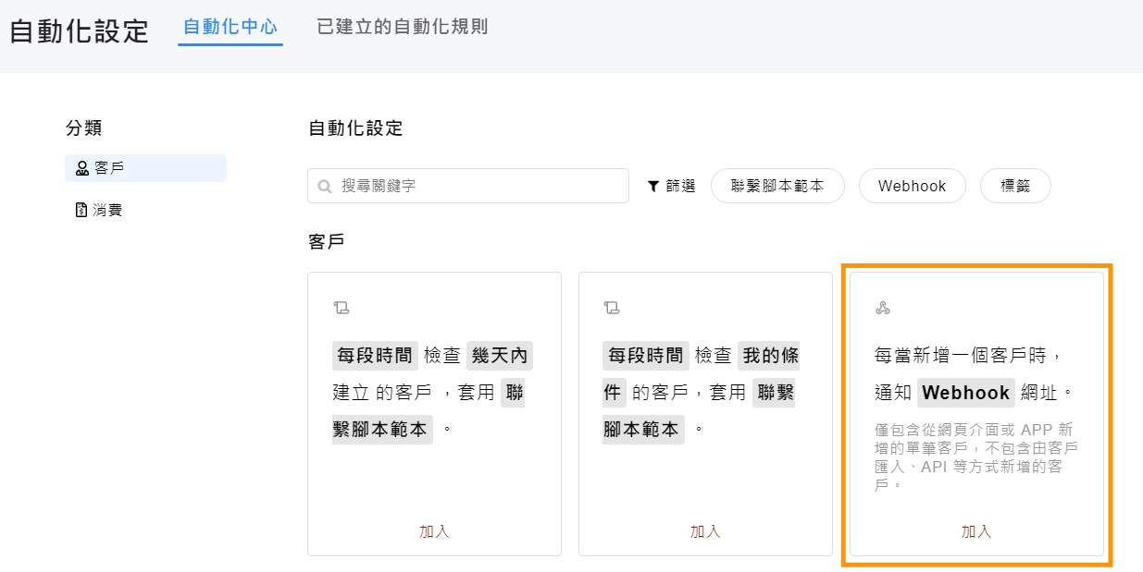Click 加入 on the Webhook card
1143x572 pixels.
click(x=976, y=531)
